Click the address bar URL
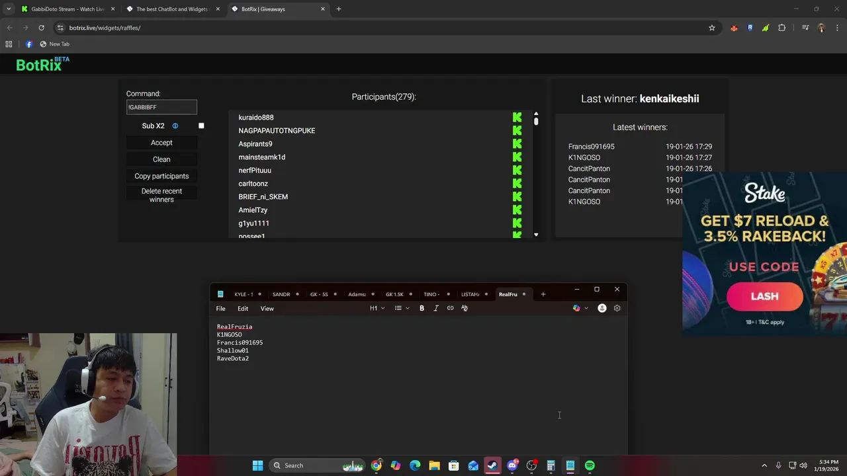847x476 pixels. coord(105,28)
